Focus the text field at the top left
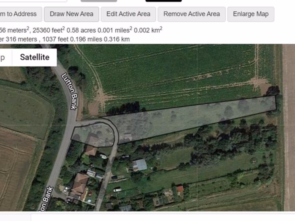The height and width of the screenshot is (221, 295). 33,1
